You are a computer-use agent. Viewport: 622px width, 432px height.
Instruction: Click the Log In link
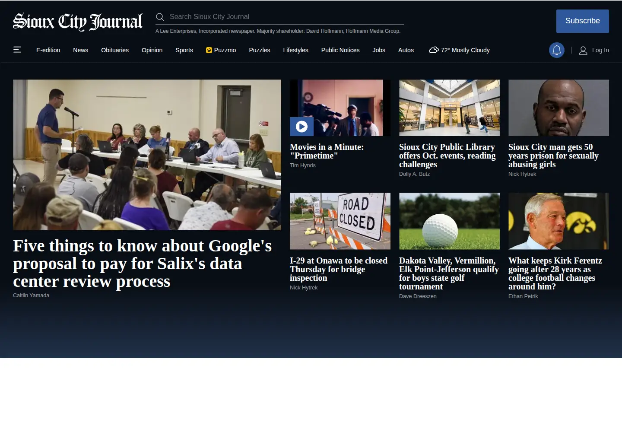[x=600, y=50]
